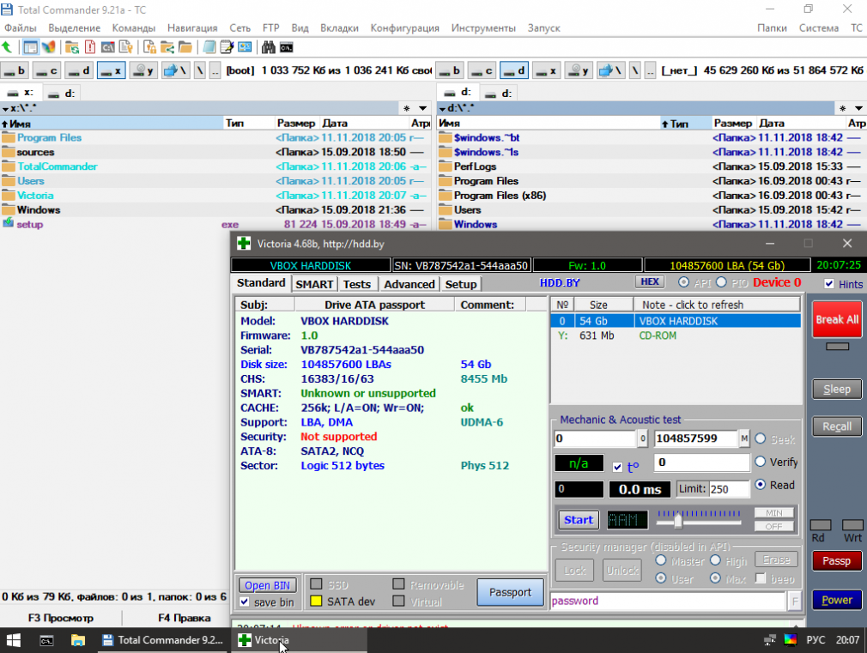Switch to the Setup tab in Victoria

461,284
